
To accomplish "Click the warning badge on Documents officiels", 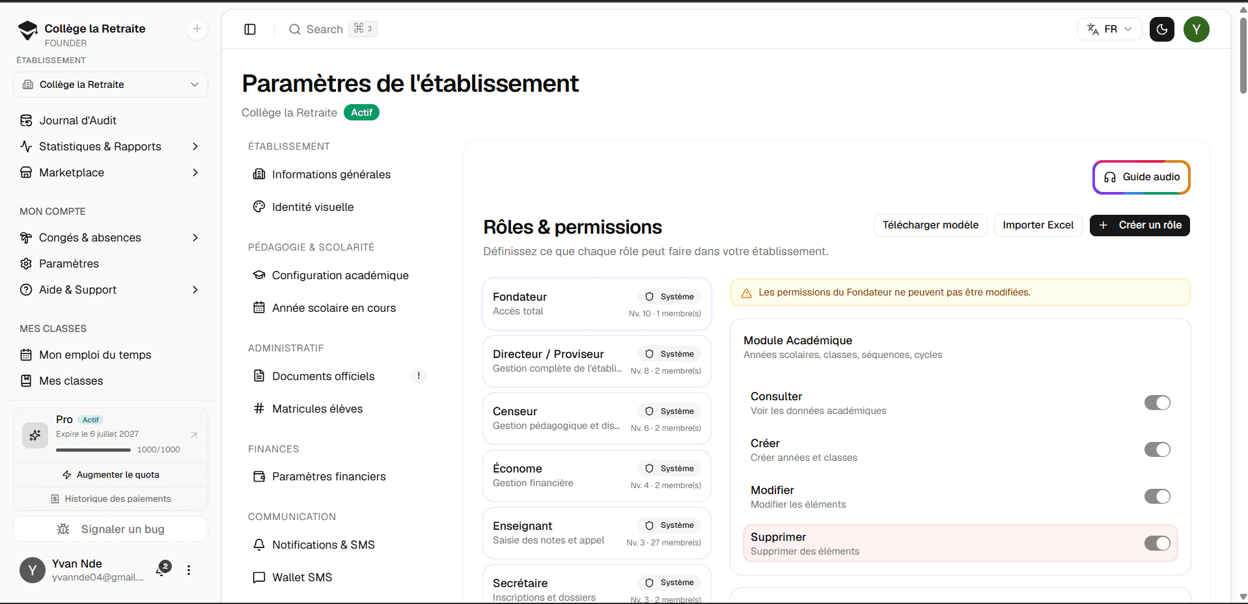I will (419, 376).
